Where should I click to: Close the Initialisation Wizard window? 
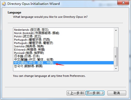coord(123,3)
